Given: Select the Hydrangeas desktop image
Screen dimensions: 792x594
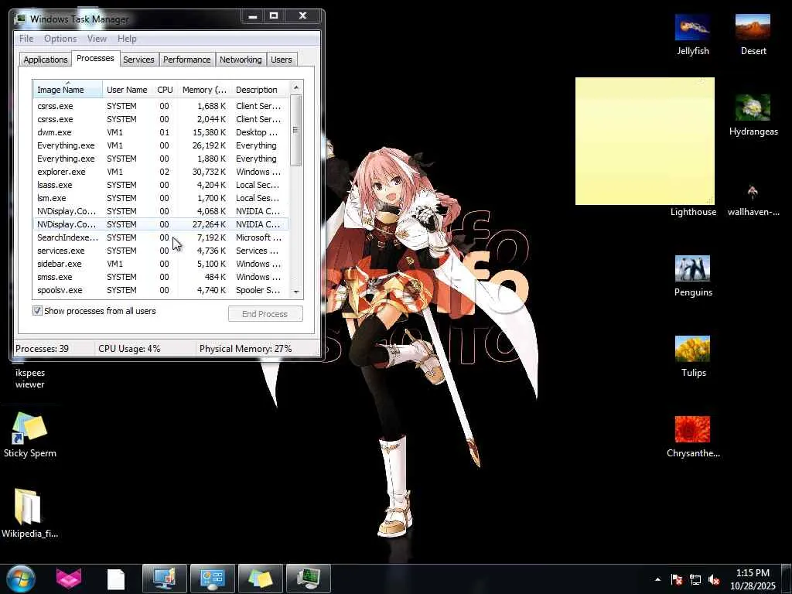Looking at the screenshot, I should tap(753, 115).
